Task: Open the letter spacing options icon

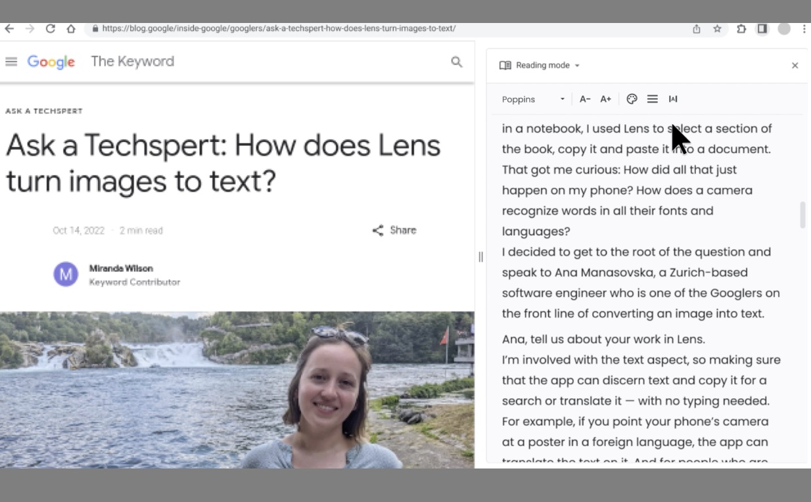Action: (x=673, y=99)
